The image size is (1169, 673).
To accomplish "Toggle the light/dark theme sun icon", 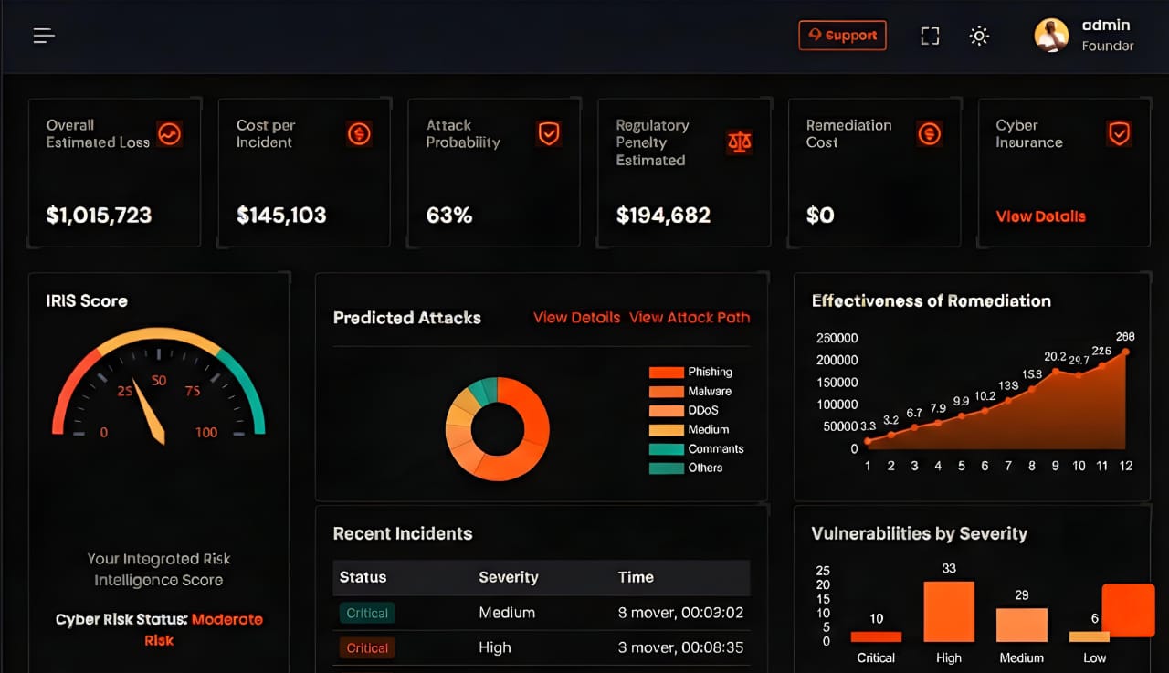I will click(979, 36).
